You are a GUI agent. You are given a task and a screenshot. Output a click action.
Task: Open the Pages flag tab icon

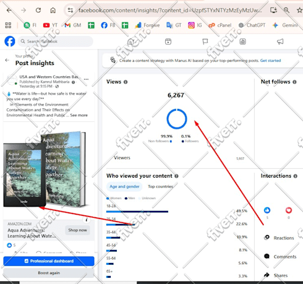click(x=205, y=41)
